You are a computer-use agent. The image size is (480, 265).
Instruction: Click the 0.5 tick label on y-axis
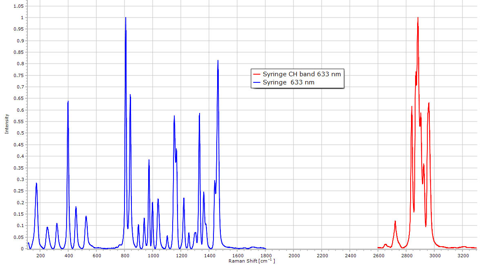click(x=20, y=133)
